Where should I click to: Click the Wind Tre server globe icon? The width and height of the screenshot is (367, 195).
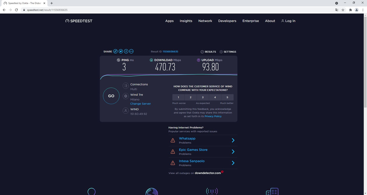[x=125, y=96]
